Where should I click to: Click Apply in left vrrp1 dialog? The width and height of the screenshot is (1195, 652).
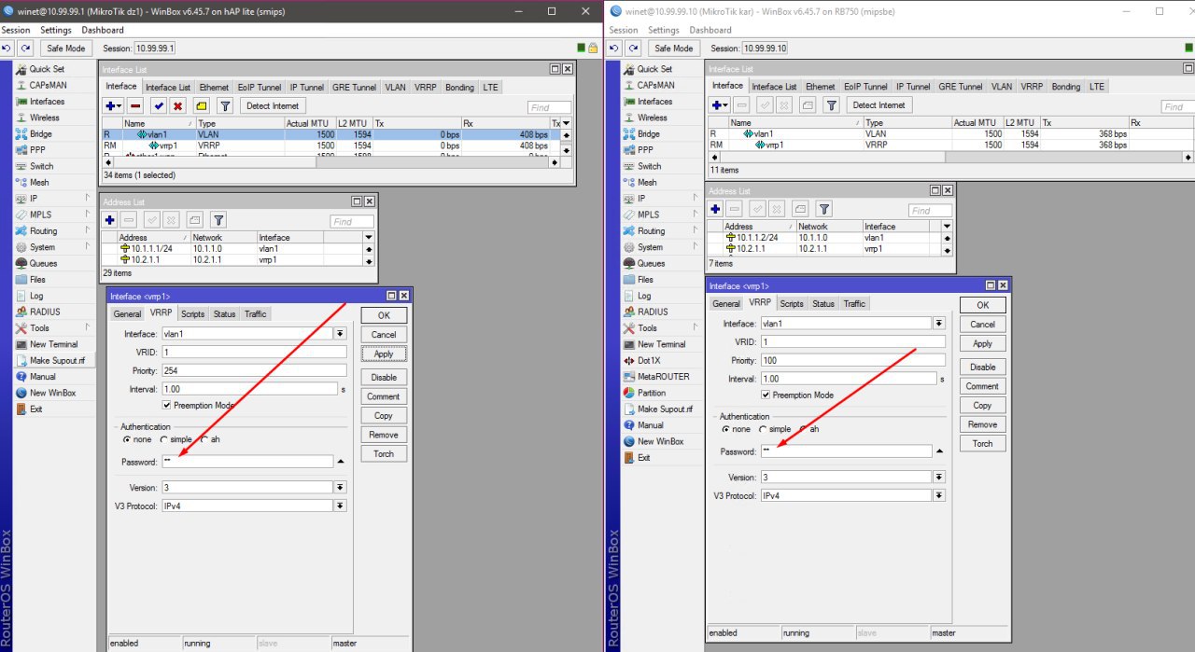pyautogui.click(x=384, y=354)
